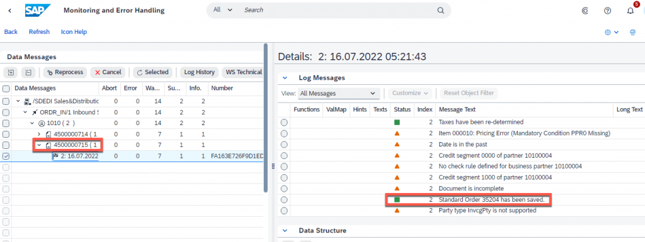This screenshot has width=645, height=242.
Task: Click the Functions column header
Action: 307,109
